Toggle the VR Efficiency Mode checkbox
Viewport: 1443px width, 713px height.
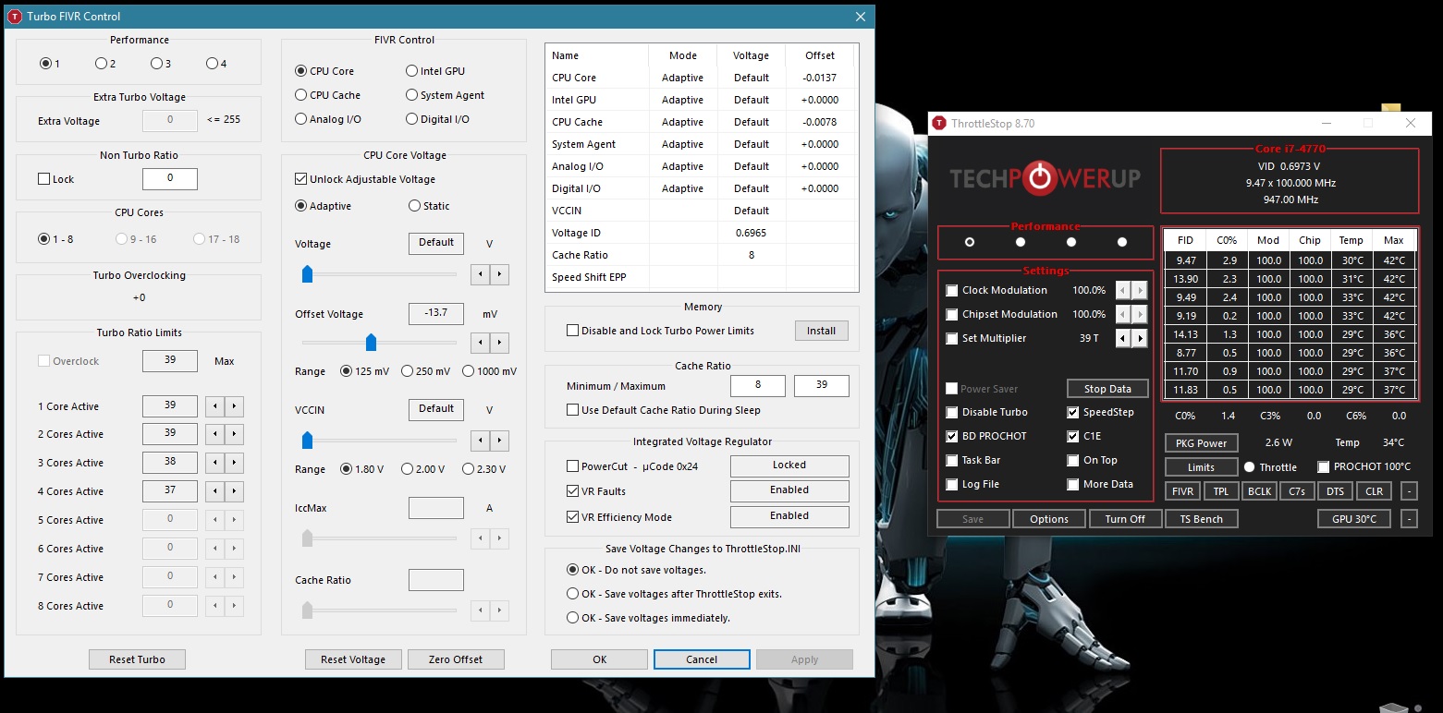pyautogui.click(x=573, y=517)
